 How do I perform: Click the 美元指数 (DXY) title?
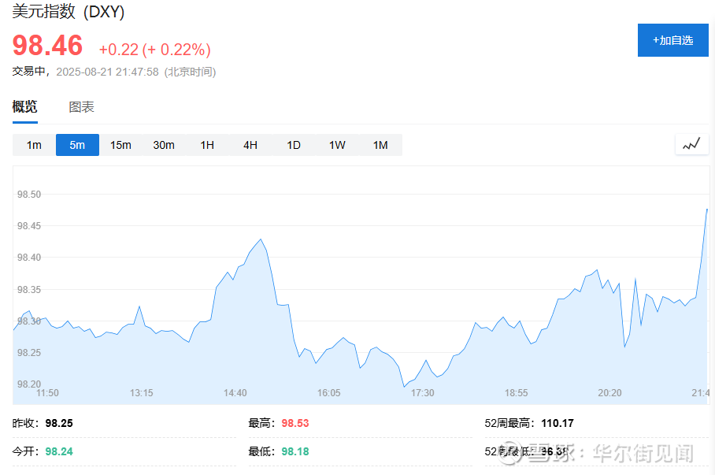click(69, 13)
